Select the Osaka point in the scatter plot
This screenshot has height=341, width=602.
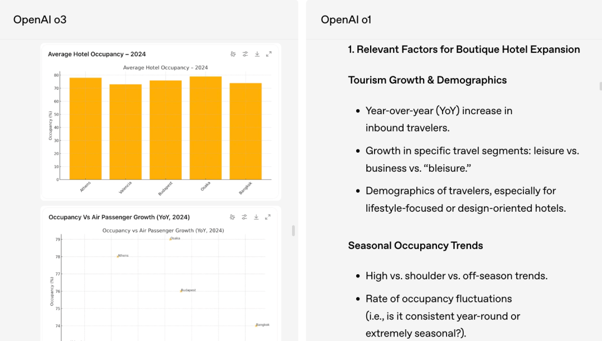[x=171, y=238]
